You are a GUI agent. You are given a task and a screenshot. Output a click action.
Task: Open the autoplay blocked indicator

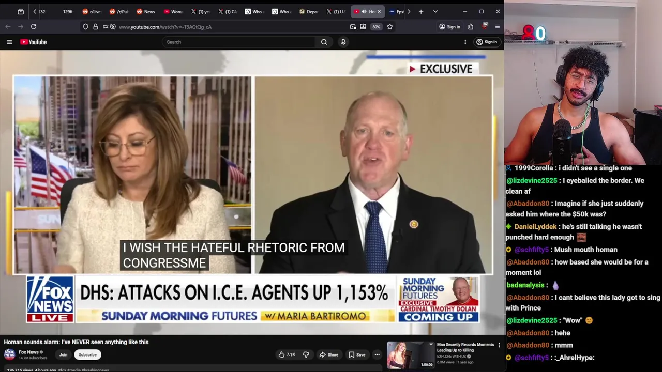pos(113,27)
